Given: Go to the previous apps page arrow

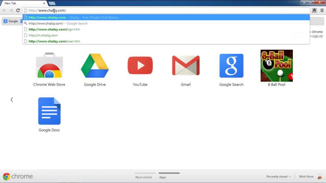Looking at the screenshot, I should [x=12, y=100].
